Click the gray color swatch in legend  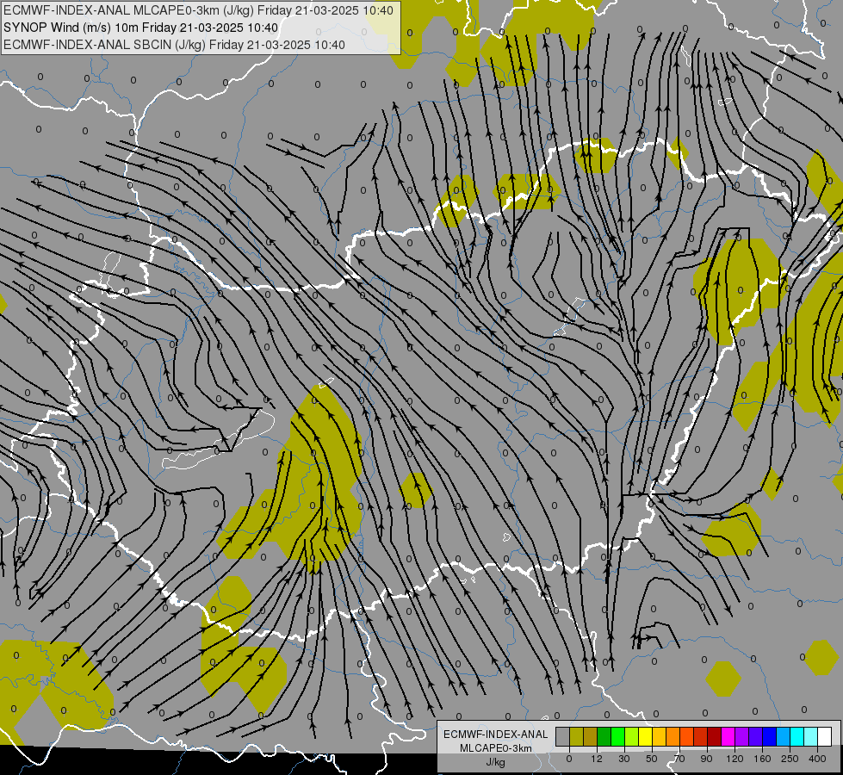coord(562,736)
